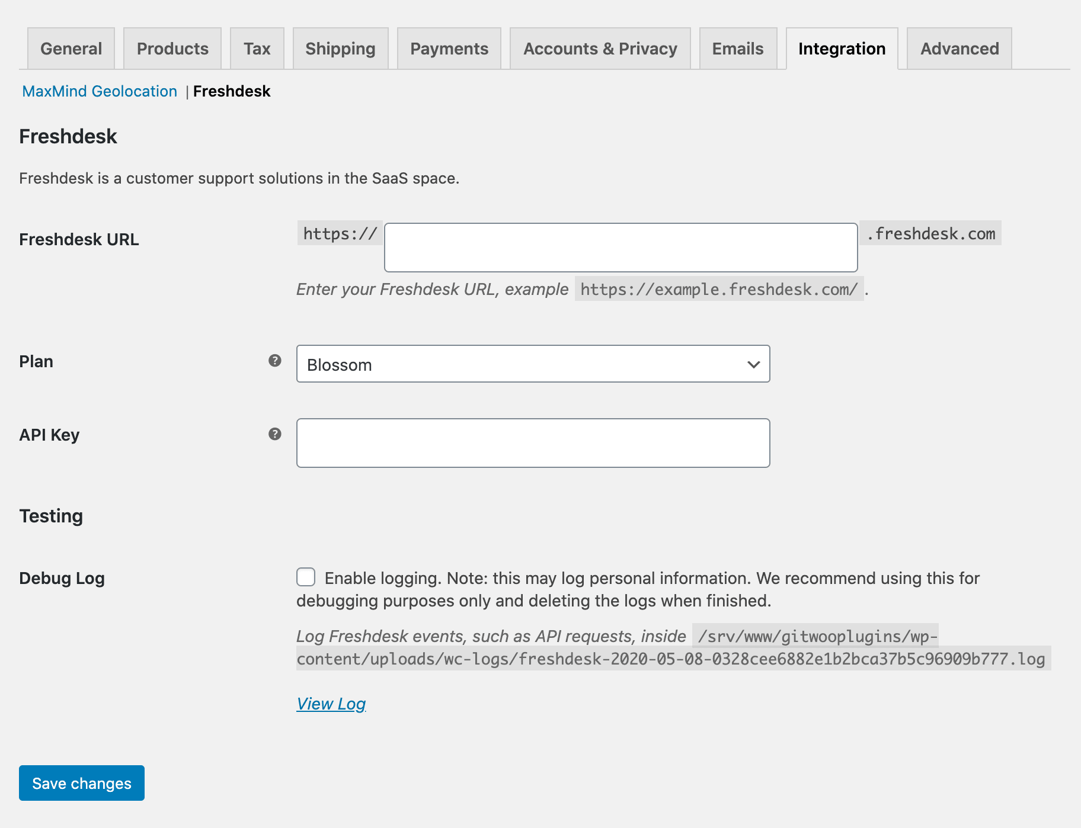
Task: Click the Testing section heading
Action: (51, 516)
